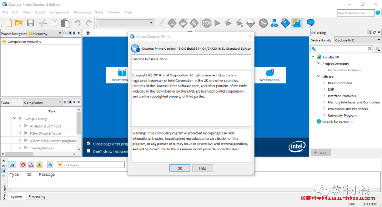382x207 pixels.
Task: Click the globe icon beside search box
Action: [378, 13]
